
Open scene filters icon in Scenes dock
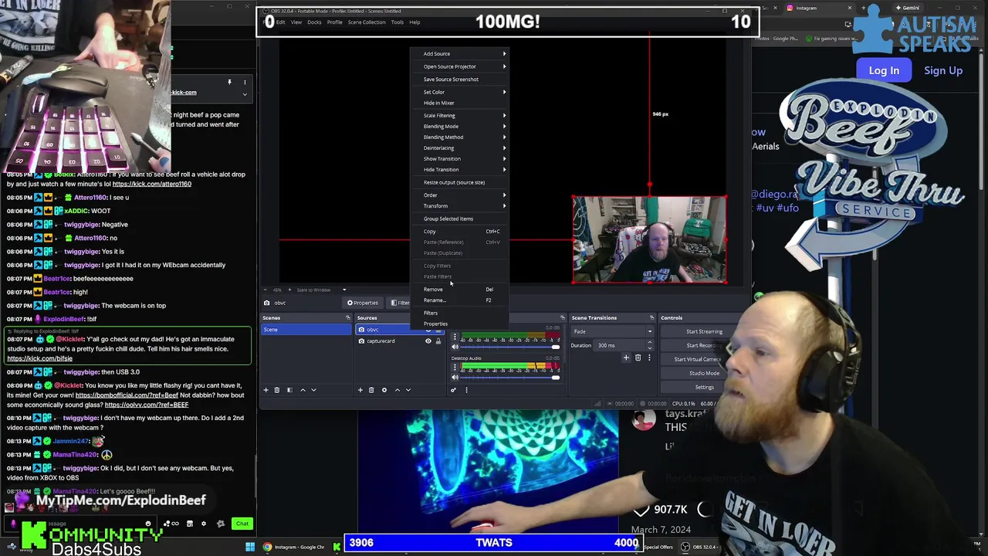point(289,390)
